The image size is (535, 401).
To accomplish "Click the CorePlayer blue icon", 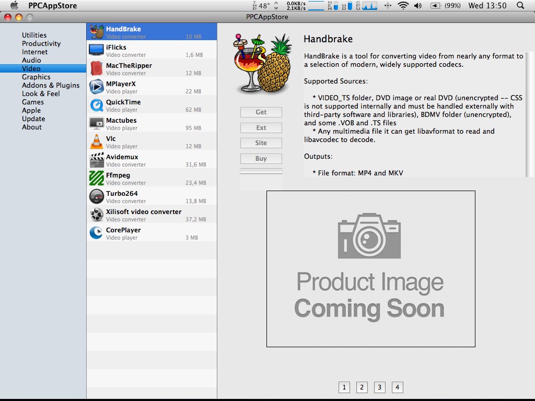I will point(96,233).
